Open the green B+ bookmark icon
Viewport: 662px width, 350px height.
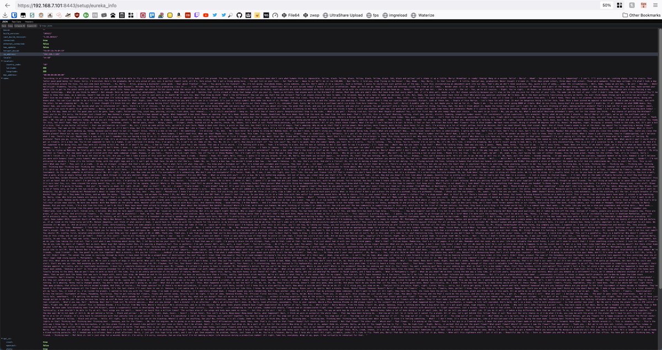point(86,15)
